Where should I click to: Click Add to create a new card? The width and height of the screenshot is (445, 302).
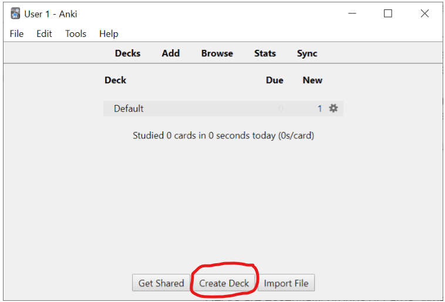171,53
